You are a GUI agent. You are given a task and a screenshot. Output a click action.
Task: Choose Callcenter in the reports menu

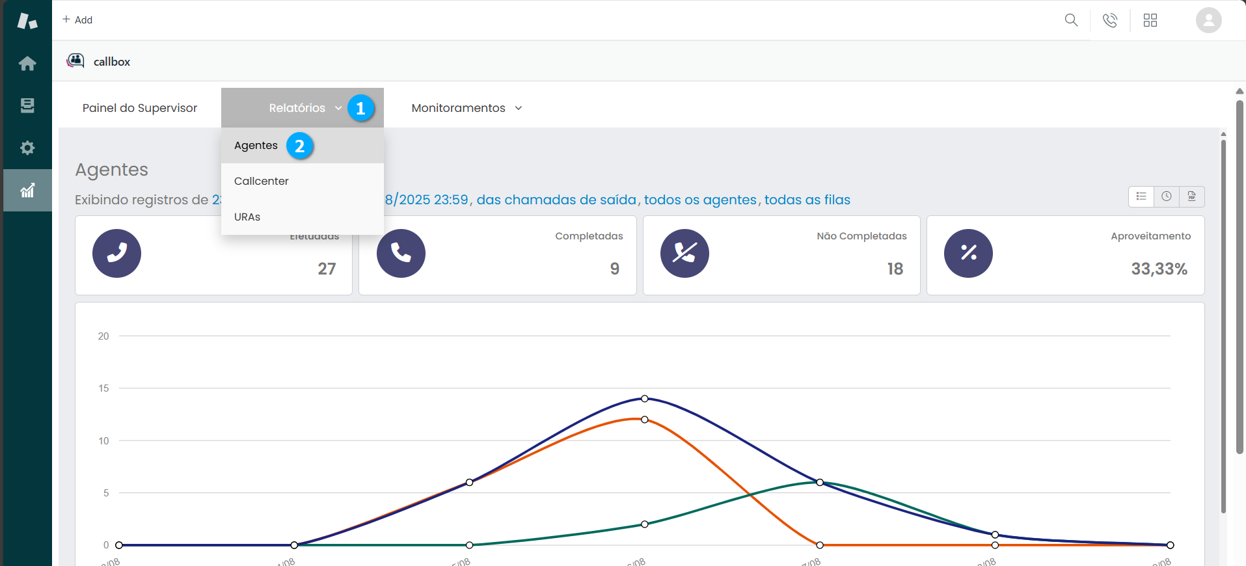point(262,182)
